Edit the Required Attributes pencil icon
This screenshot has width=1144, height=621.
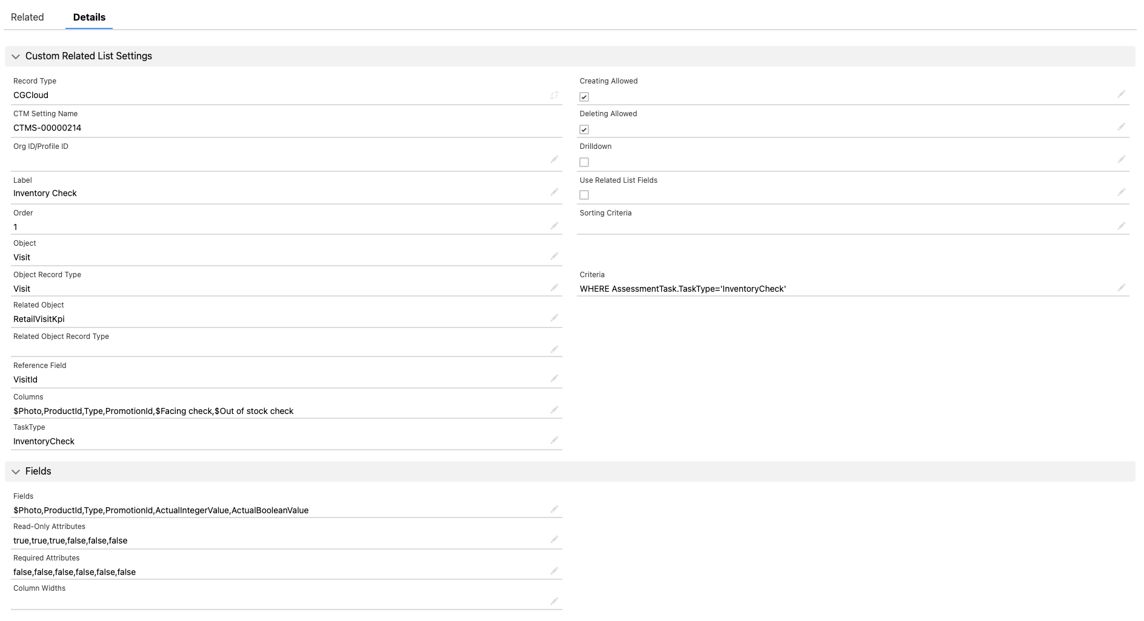[554, 570]
